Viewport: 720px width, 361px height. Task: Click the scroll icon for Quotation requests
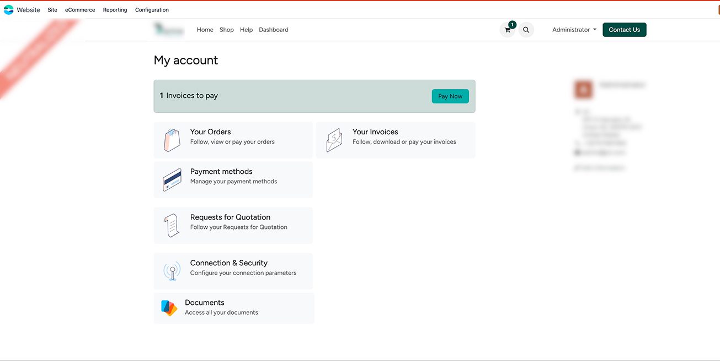(172, 226)
